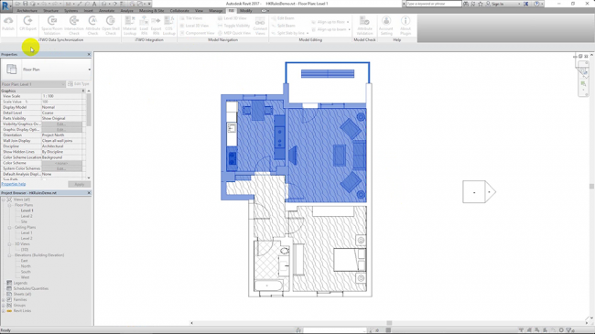Click the Connect Views icon

[260, 26]
